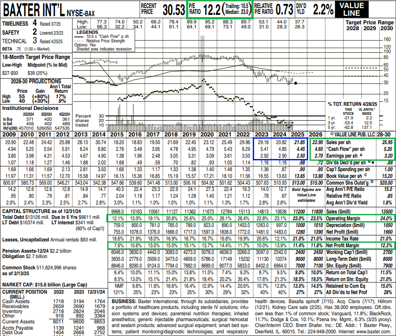This screenshot has height=336, width=396.
Task: Click the BETA .75 line
Action: point(26,49)
